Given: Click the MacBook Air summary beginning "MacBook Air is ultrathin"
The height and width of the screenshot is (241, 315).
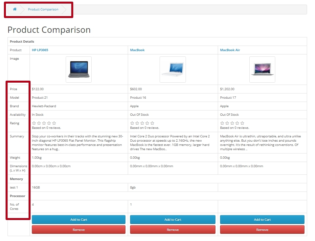Looking at the screenshot, I should [260, 143].
